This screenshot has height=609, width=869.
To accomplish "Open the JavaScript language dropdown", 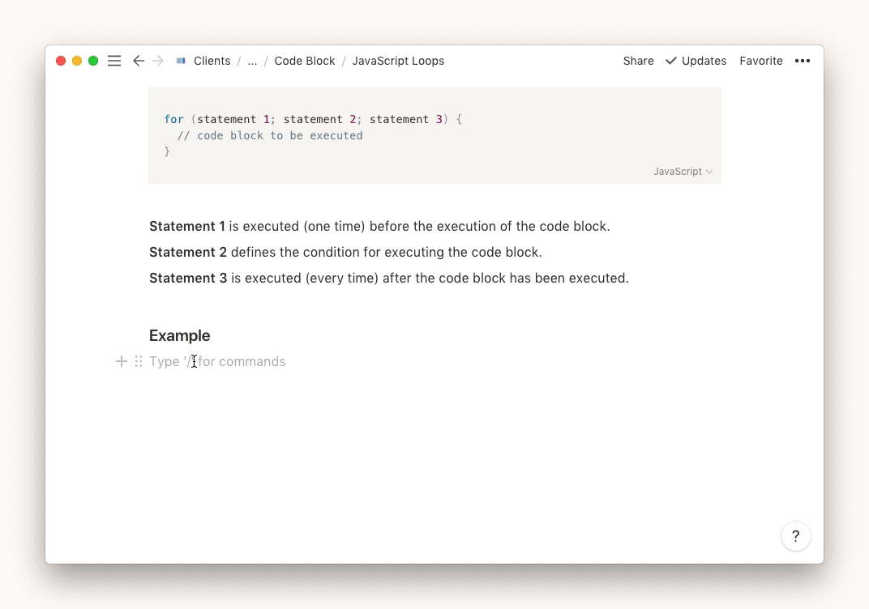I will (x=683, y=171).
